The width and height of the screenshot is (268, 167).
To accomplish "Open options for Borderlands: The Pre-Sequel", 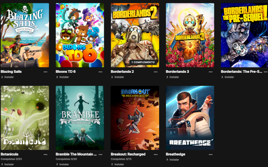I will [265, 72].
